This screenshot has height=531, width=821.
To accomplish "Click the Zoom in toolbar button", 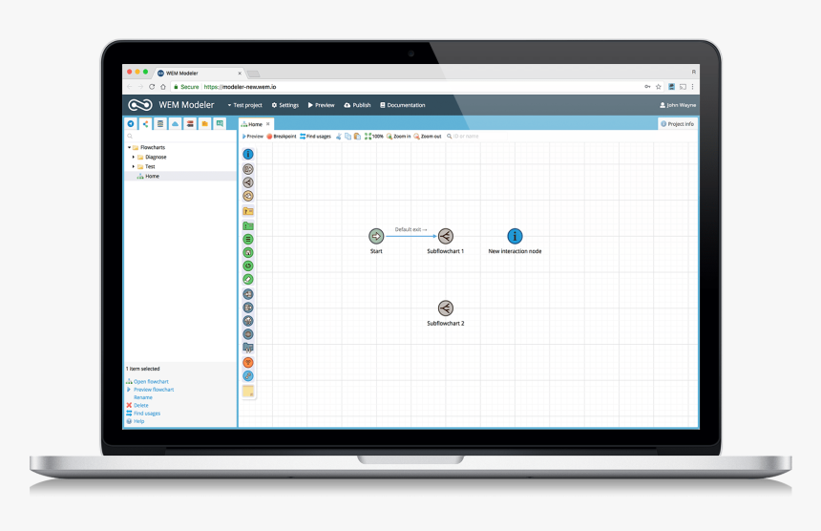I will click(399, 137).
